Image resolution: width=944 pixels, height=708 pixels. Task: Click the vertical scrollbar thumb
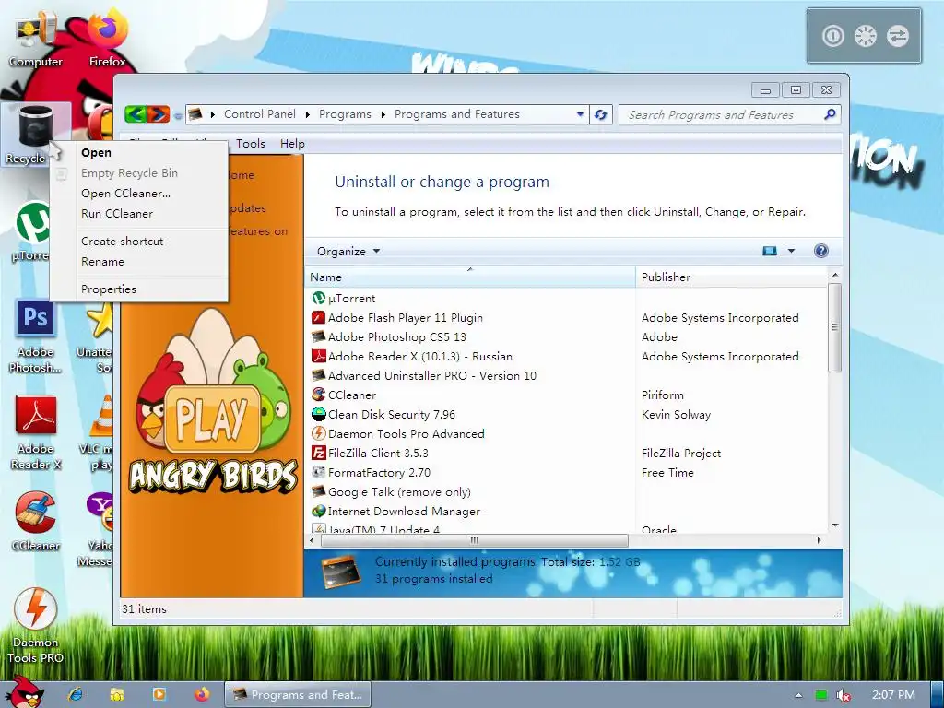[834, 328]
